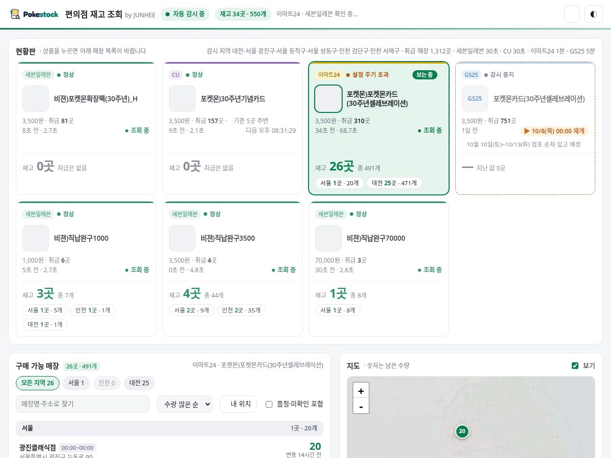The image size is (611, 458).
Task: Click the 재고 34곳 · 550개 badge
Action: point(243,14)
